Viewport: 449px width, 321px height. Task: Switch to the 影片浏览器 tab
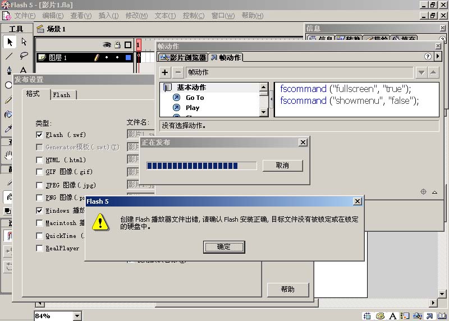[x=183, y=57]
